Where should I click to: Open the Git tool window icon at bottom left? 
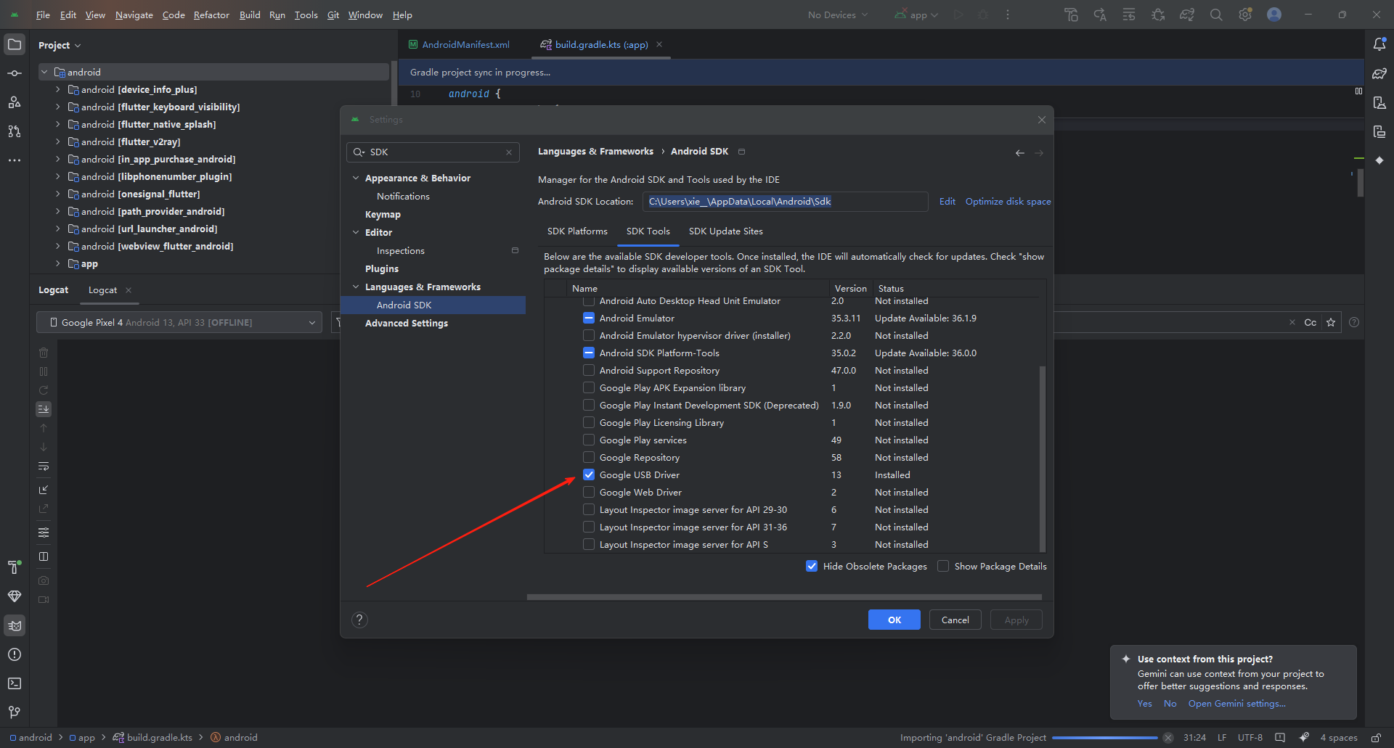15,712
